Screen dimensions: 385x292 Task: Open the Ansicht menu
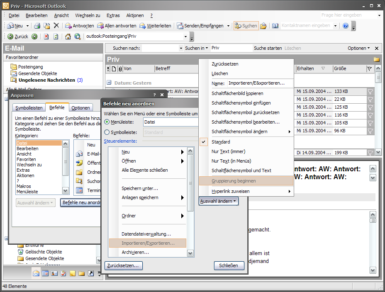61,15
